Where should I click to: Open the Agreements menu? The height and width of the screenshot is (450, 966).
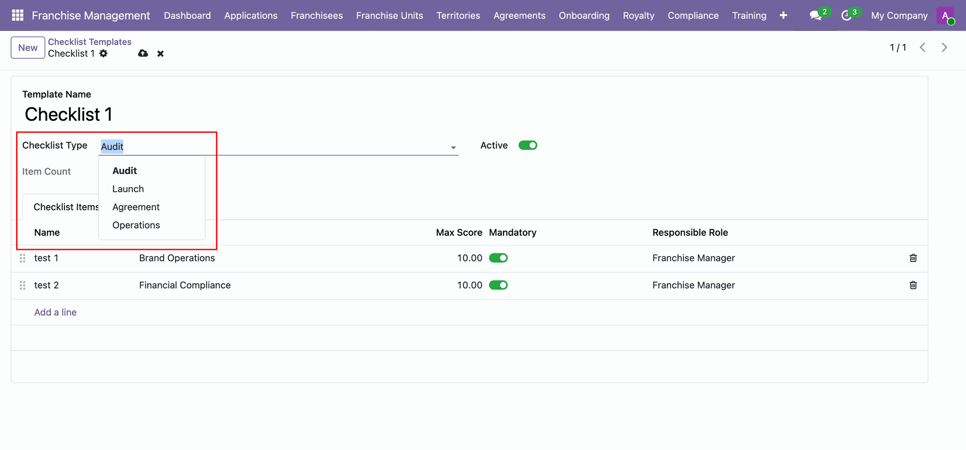click(519, 16)
